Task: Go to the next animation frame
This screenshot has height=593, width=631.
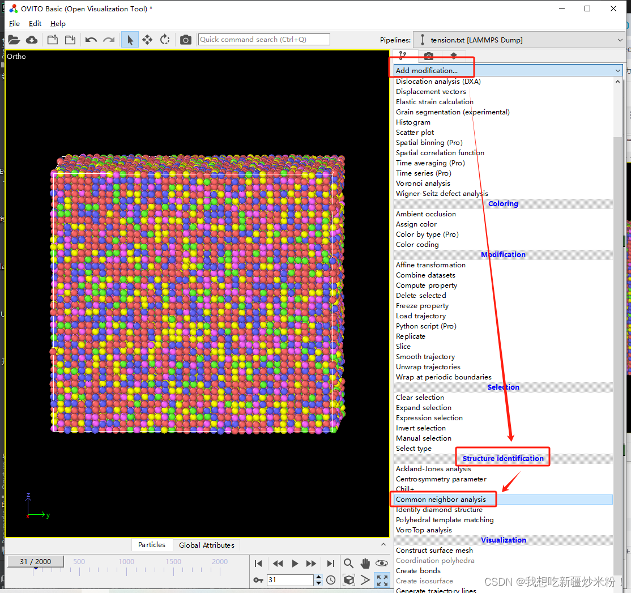Action: tap(311, 564)
